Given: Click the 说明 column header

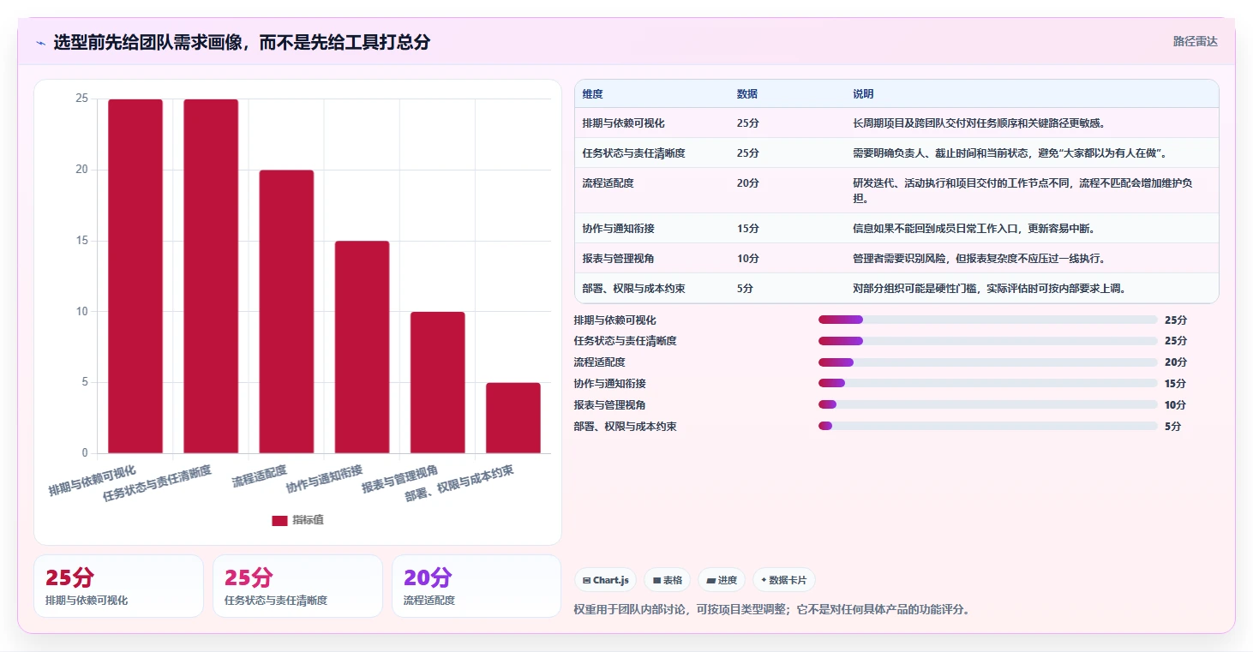Looking at the screenshot, I should point(863,94).
